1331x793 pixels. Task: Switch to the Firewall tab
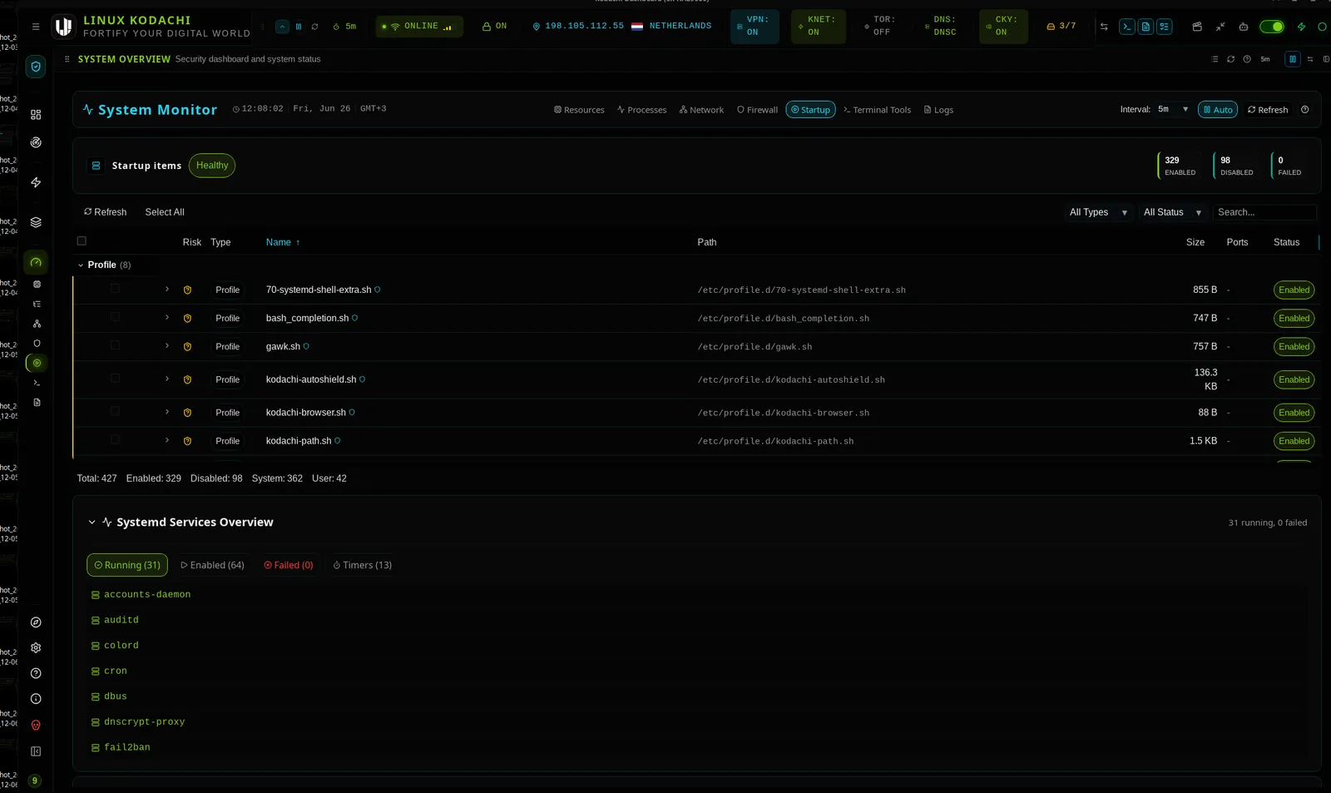(x=757, y=110)
